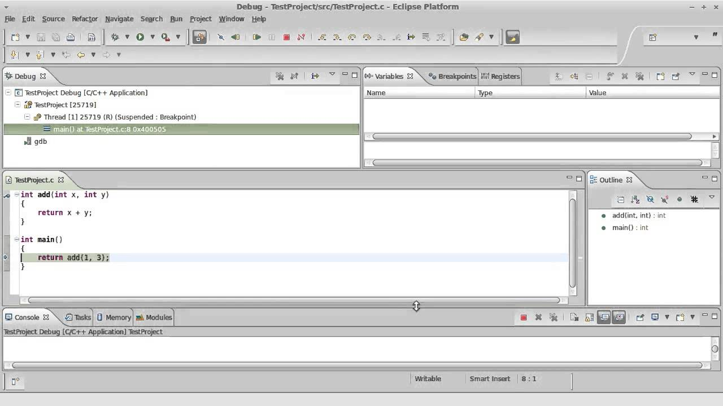Open the Refactor menu
The image size is (723, 406).
pyautogui.click(x=84, y=19)
